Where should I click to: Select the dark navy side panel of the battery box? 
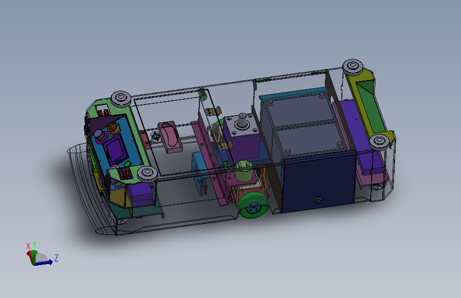pyautogui.click(x=318, y=182)
